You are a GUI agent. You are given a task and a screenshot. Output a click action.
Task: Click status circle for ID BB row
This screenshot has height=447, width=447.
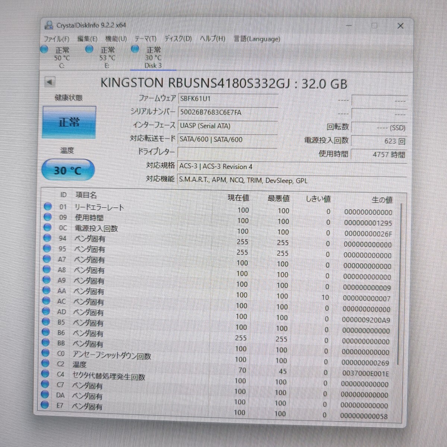tap(45, 342)
